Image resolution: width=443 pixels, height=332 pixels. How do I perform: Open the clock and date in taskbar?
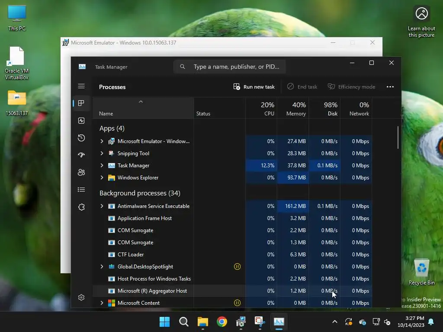pos(411,322)
